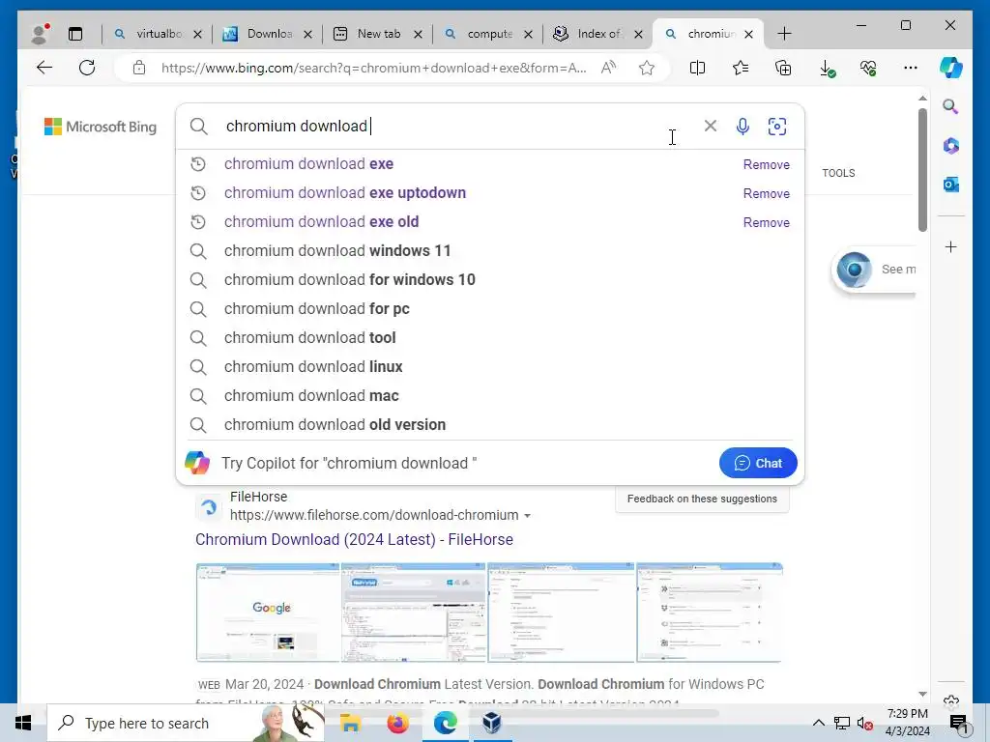Image resolution: width=990 pixels, height=742 pixels.
Task: Open the Edge sidebar search icon
Action: pyautogui.click(x=950, y=106)
